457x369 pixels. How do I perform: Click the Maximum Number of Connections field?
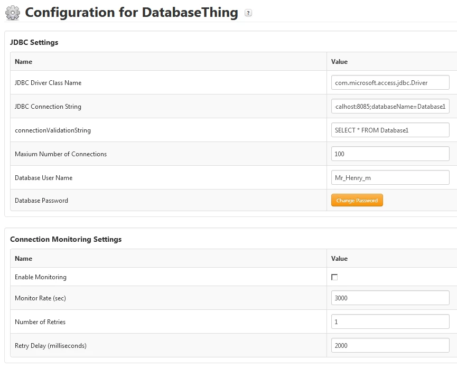pyautogui.click(x=390, y=154)
